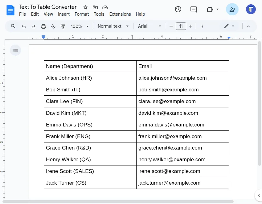Viewport: 262px width, 204px height.
Task: Open the Insert menu
Action: (64, 14)
